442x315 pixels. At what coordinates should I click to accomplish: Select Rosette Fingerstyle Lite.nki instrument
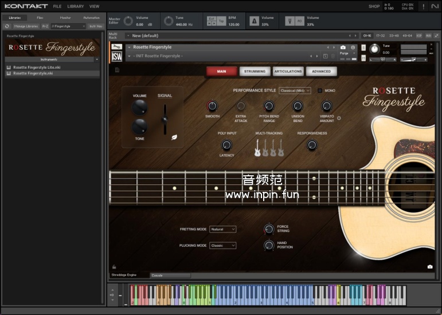click(37, 67)
